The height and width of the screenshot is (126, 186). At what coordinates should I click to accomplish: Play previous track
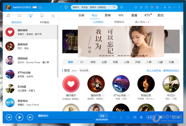coord(9,117)
